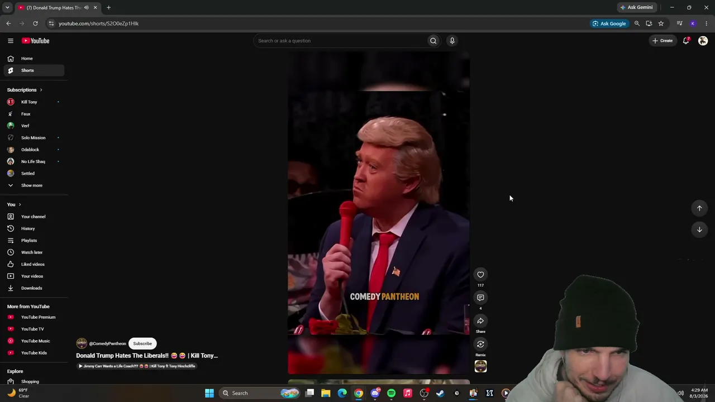Open the YouTube account avatar menu
715x402 pixels.
click(x=703, y=41)
